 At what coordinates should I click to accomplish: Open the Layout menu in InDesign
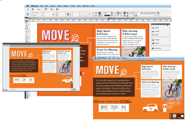click(x=53, y=6)
